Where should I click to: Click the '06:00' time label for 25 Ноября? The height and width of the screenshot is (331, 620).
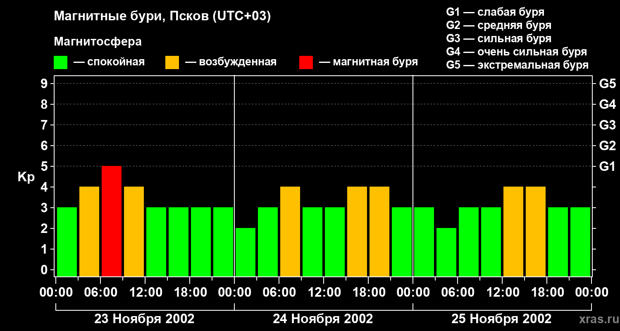(458, 293)
